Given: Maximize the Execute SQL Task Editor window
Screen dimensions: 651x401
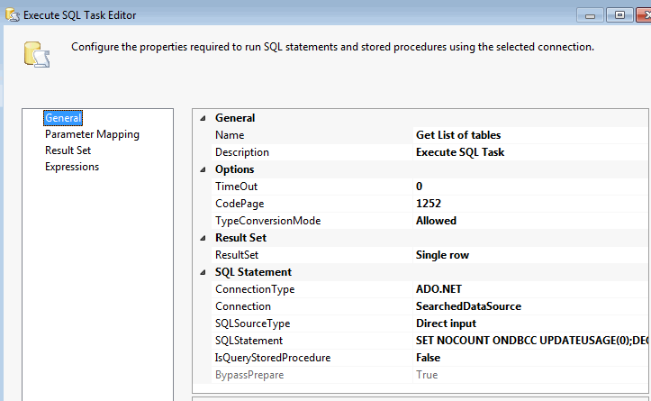Looking at the screenshot, I should (x=619, y=15).
